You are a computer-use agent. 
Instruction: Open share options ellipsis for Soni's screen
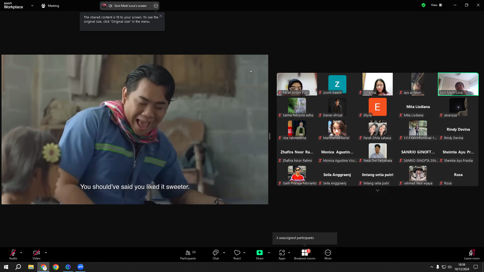point(156,6)
